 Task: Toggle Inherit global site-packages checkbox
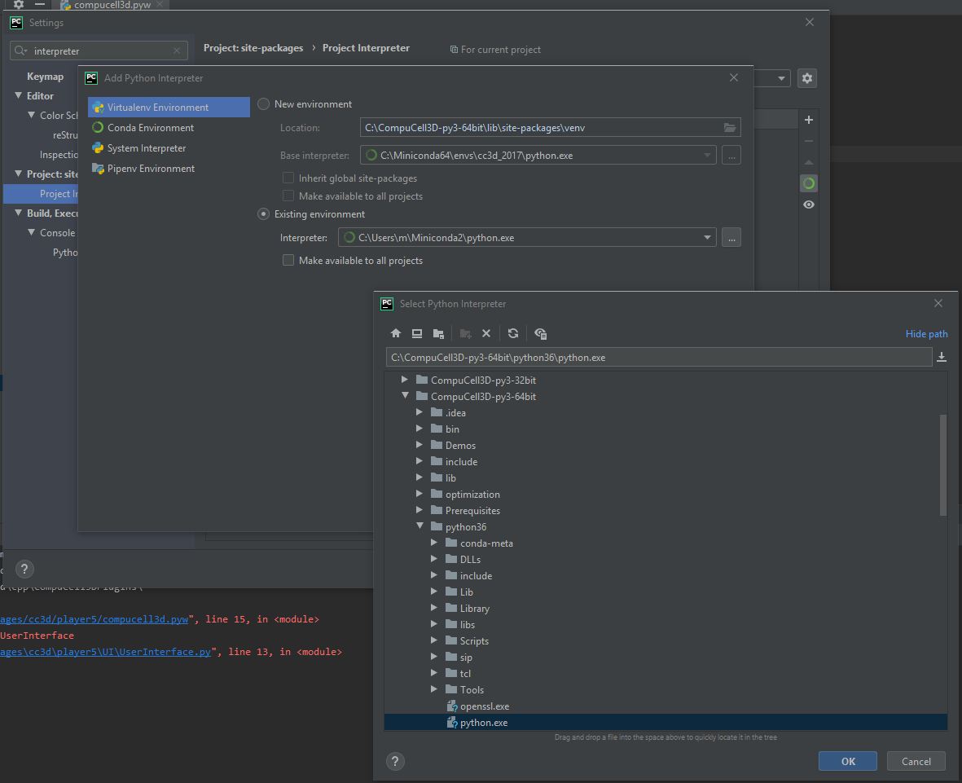point(288,178)
